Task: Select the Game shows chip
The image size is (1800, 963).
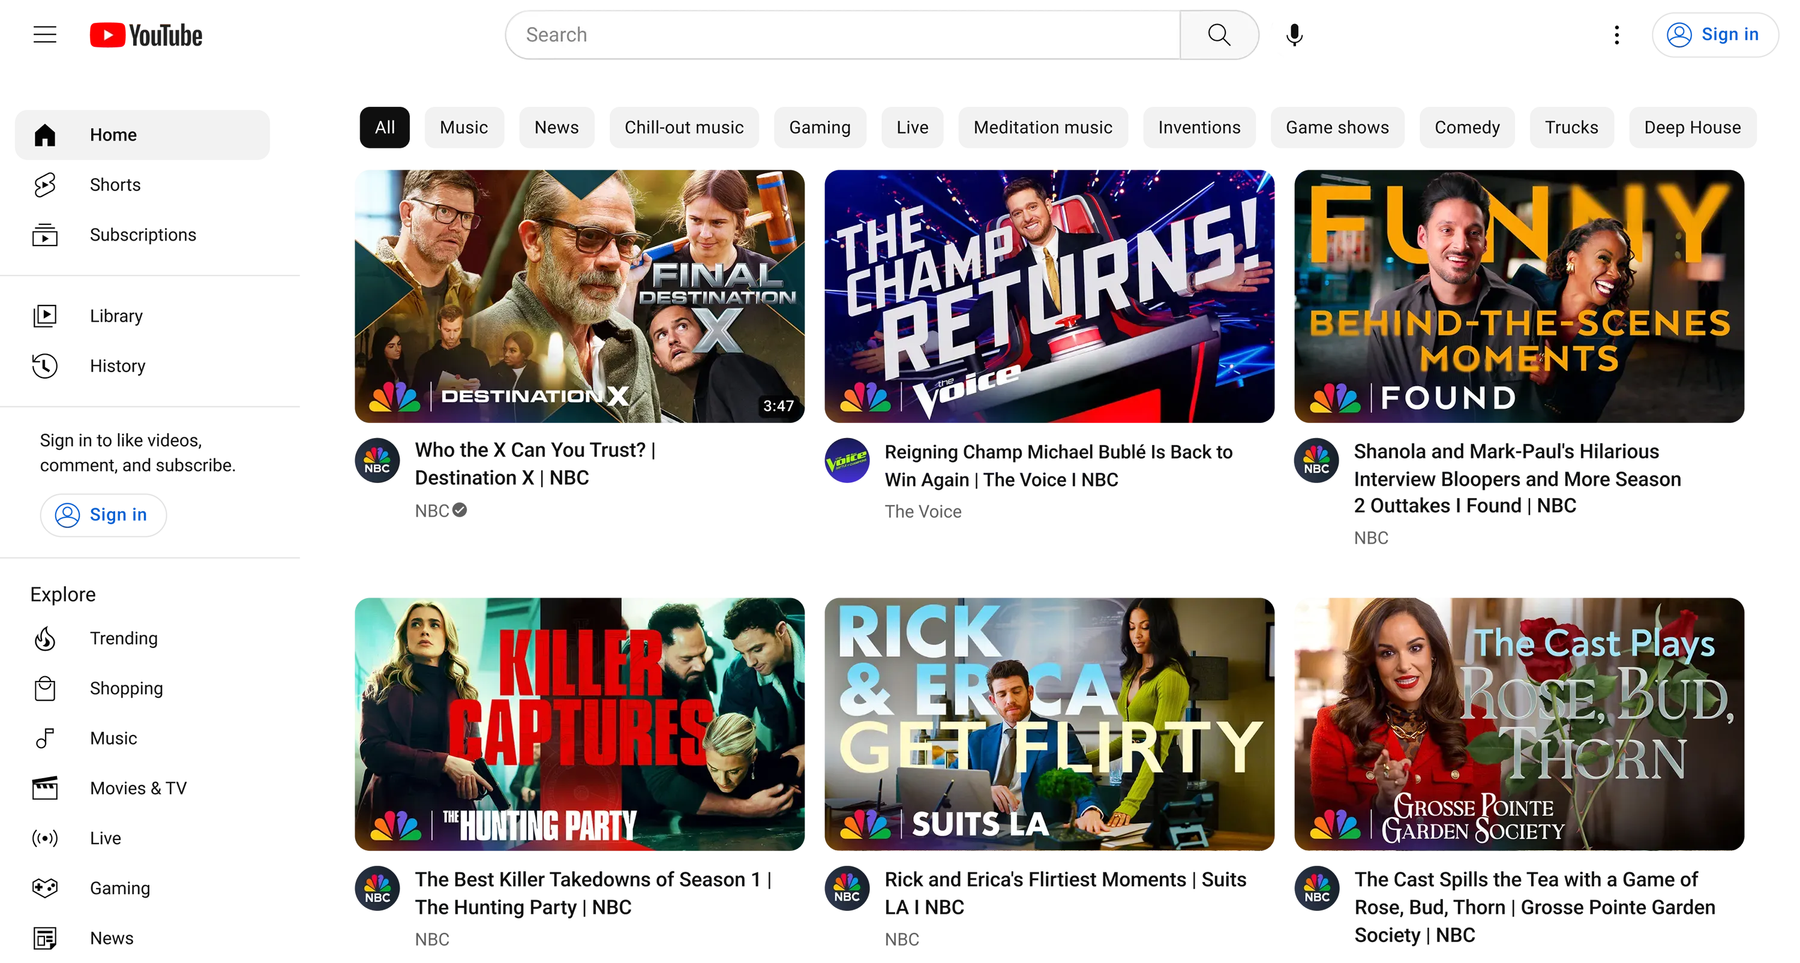Action: tap(1337, 127)
